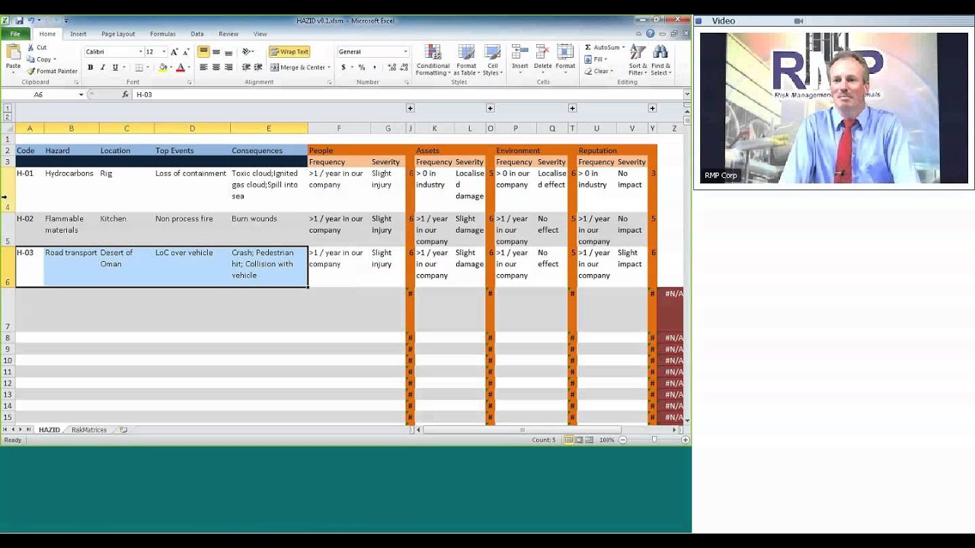Expand column group above column T

(x=572, y=108)
